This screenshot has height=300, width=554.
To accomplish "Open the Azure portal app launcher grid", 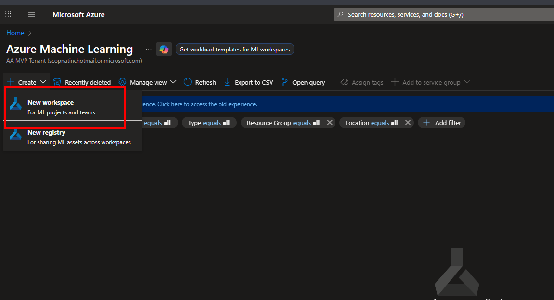I will 8,14.
